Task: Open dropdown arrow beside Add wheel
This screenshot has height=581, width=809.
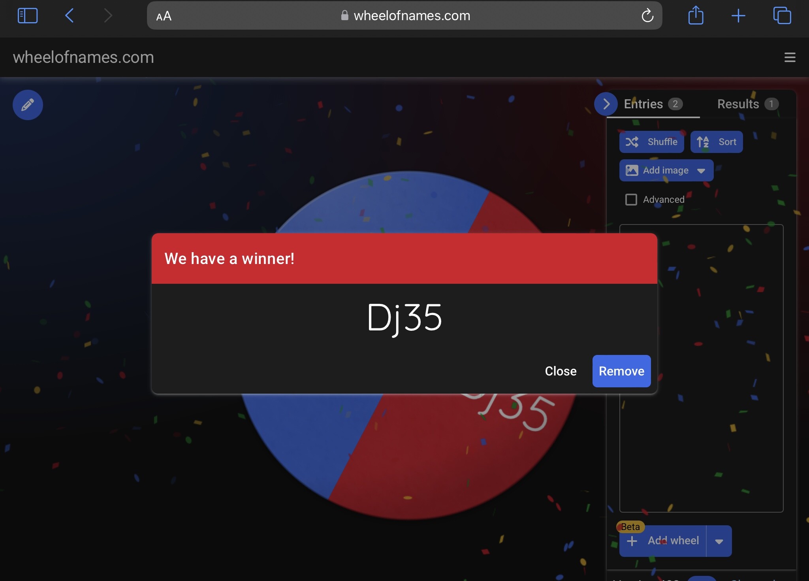Action: [x=719, y=541]
